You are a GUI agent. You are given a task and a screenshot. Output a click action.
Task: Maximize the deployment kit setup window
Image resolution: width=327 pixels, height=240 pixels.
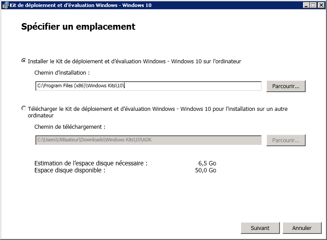pos(313,5)
